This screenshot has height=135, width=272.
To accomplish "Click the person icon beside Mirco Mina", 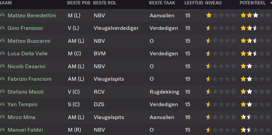I will [2, 117].
